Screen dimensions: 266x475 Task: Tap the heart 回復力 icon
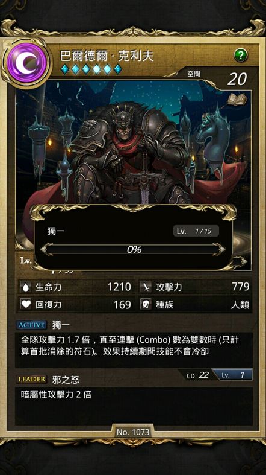coord(26,304)
